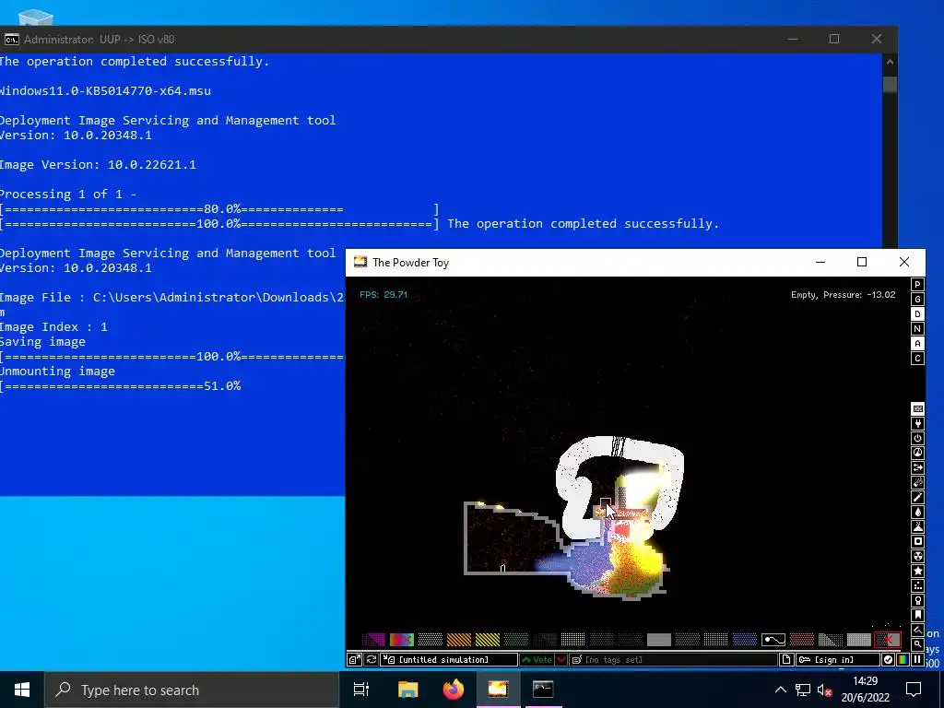This screenshot has width=944, height=708.
Task: Click the command window scrollbar thumb
Action: [x=890, y=84]
